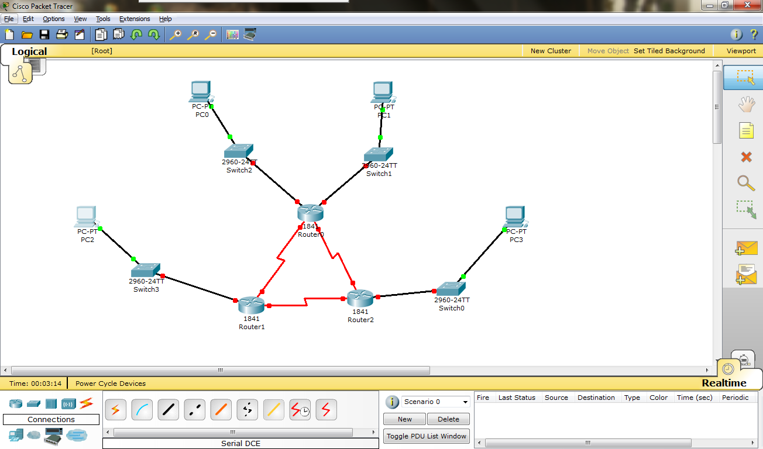763x449 pixels.
Task: Pick the Copper Straight-Through cable (solid black)
Action: coord(168,410)
